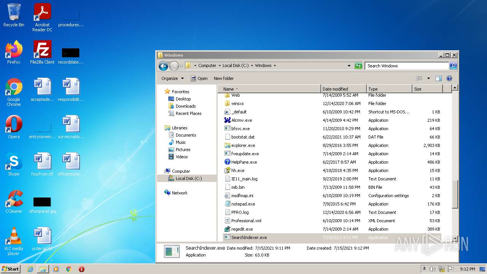Open address bar history dropdown arrow
This screenshot has height=274, width=487.
349,66
